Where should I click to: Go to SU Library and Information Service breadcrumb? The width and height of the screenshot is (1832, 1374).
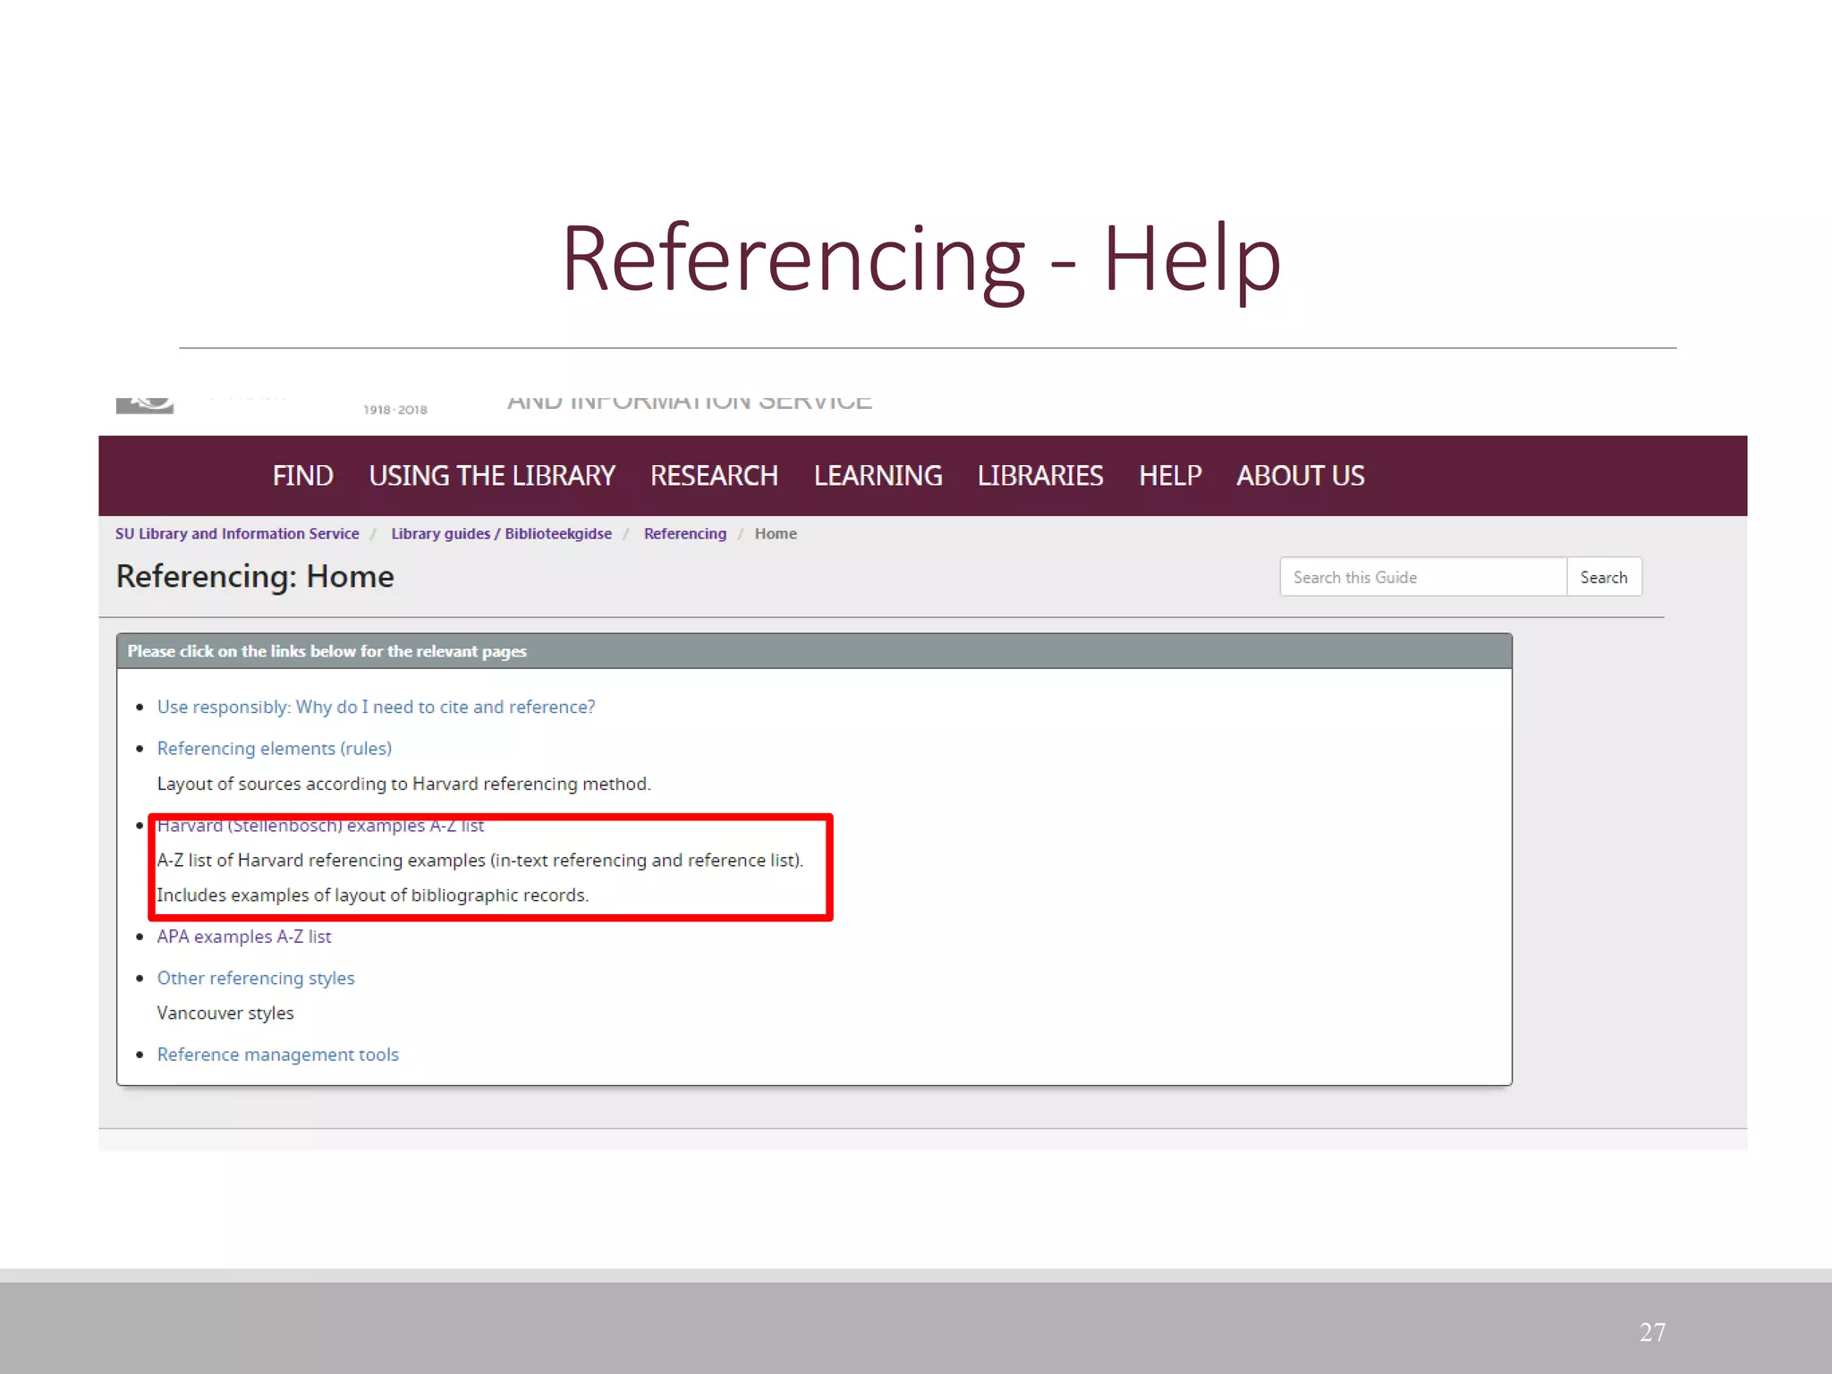coord(237,534)
